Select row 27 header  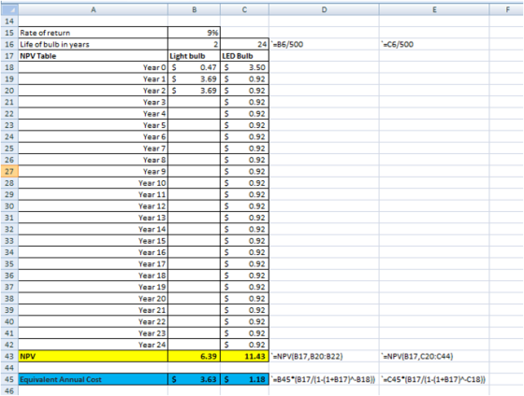9,172
